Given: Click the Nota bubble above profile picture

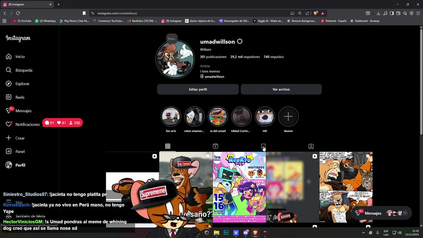Looking at the screenshot, I should (x=172, y=39).
